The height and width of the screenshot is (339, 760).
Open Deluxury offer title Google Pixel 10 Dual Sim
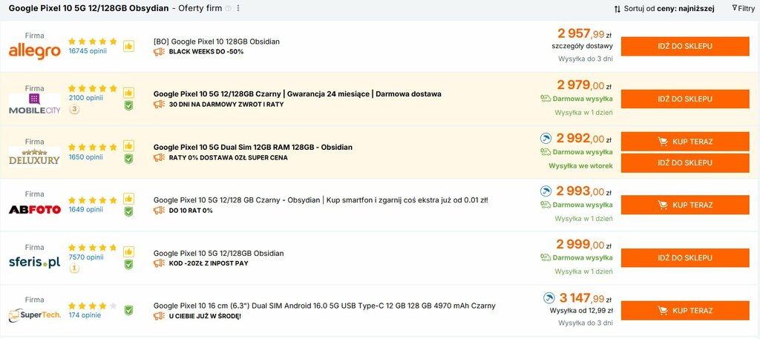click(x=252, y=147)
